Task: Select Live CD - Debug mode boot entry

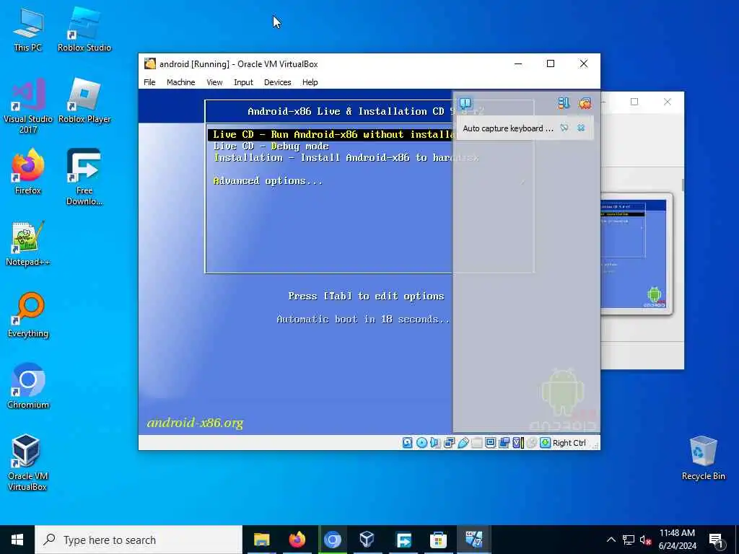Action: (x=271, y=146)
